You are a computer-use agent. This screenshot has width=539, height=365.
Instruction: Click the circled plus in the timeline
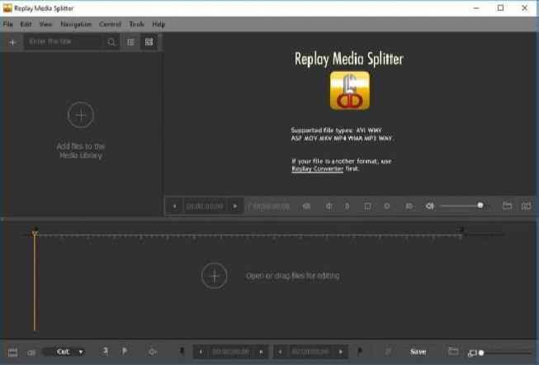[214, 276]
